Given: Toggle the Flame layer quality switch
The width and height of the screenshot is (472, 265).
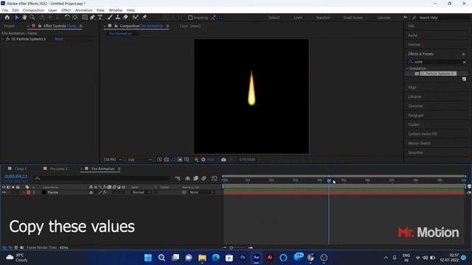Looking at the screenshot, I should [x=100, y=192].
